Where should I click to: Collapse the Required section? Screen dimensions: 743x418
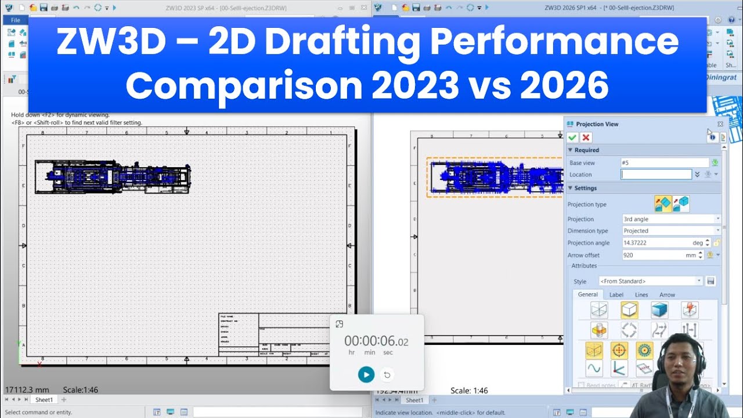[x=570, y=150]
